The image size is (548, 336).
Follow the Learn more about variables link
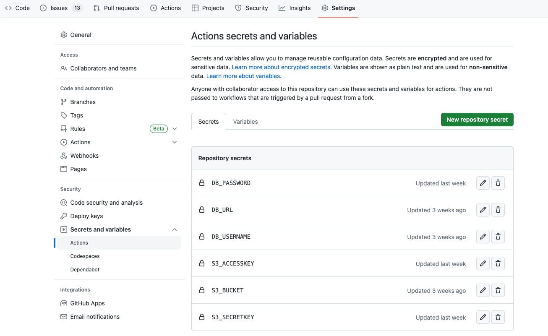click(243, 76)
